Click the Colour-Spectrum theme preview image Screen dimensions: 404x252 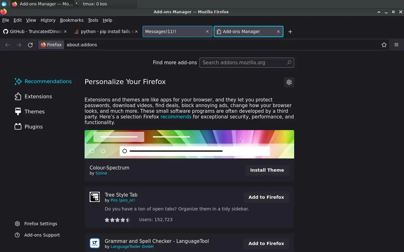point(189,144)
